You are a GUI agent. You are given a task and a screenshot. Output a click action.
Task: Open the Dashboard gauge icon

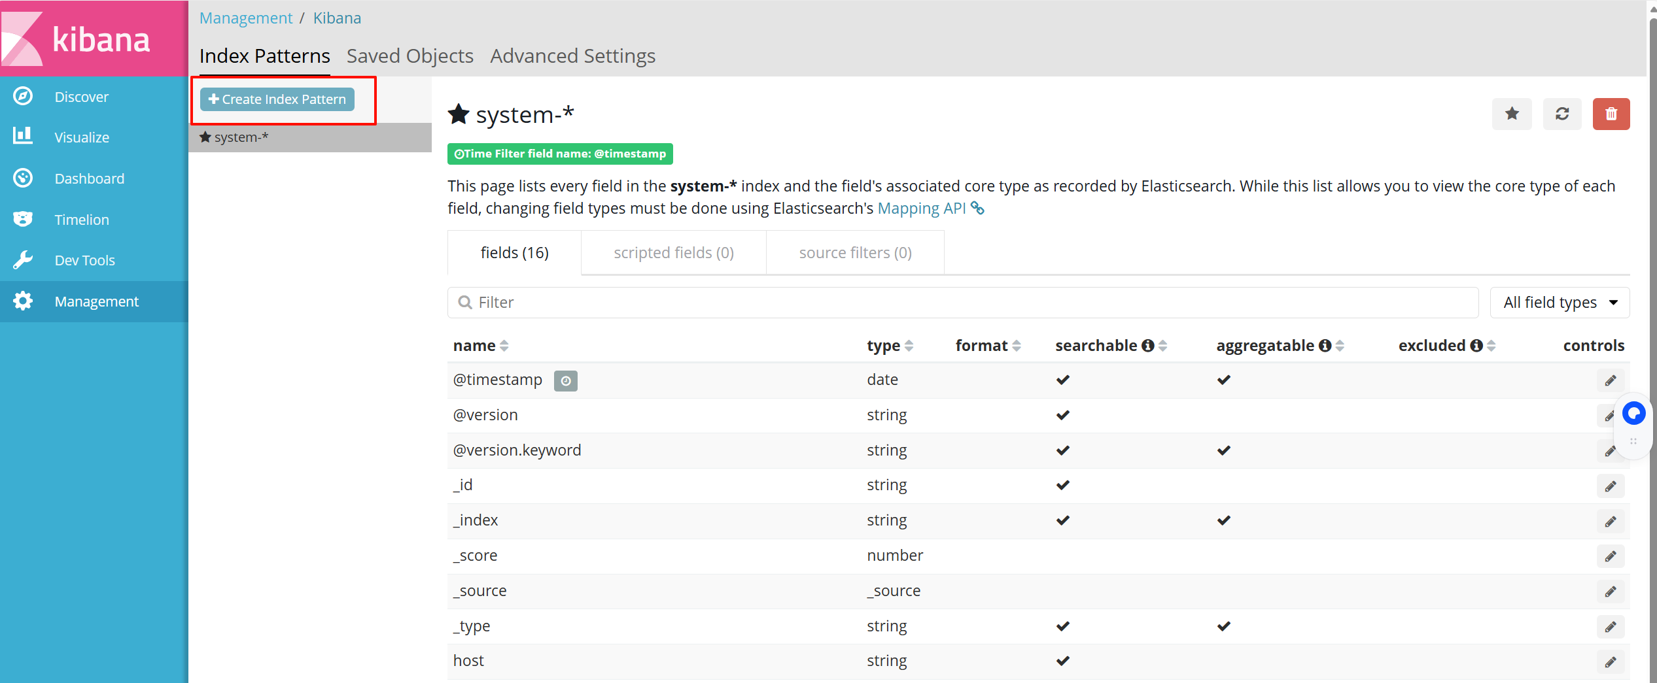pos(23,178)
